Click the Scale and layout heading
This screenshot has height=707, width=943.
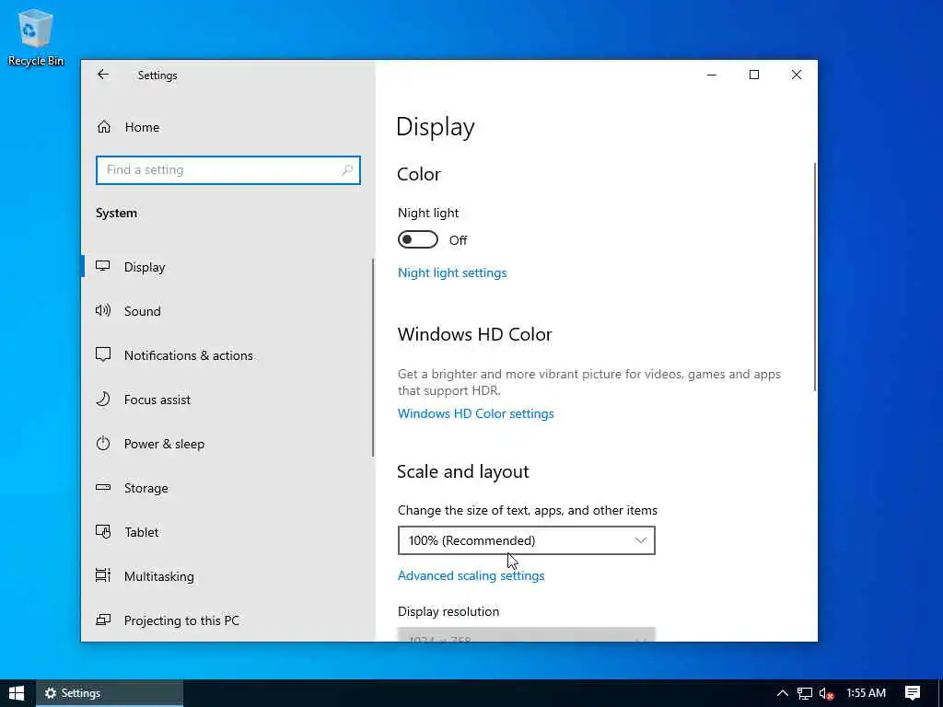pyautogui.click(x=463, y=472)
